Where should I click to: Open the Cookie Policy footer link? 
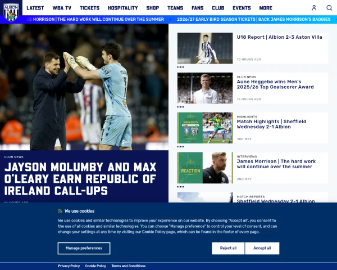(x=95, y=266)
